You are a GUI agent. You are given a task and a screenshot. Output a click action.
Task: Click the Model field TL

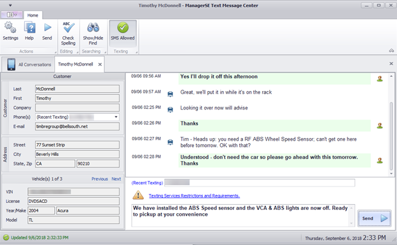point(73,220)
